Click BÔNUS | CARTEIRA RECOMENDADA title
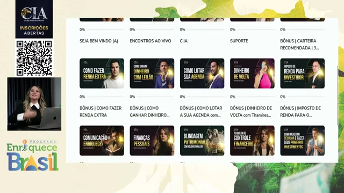The height and width of the screenshot is (193, 344). [299, 44]
